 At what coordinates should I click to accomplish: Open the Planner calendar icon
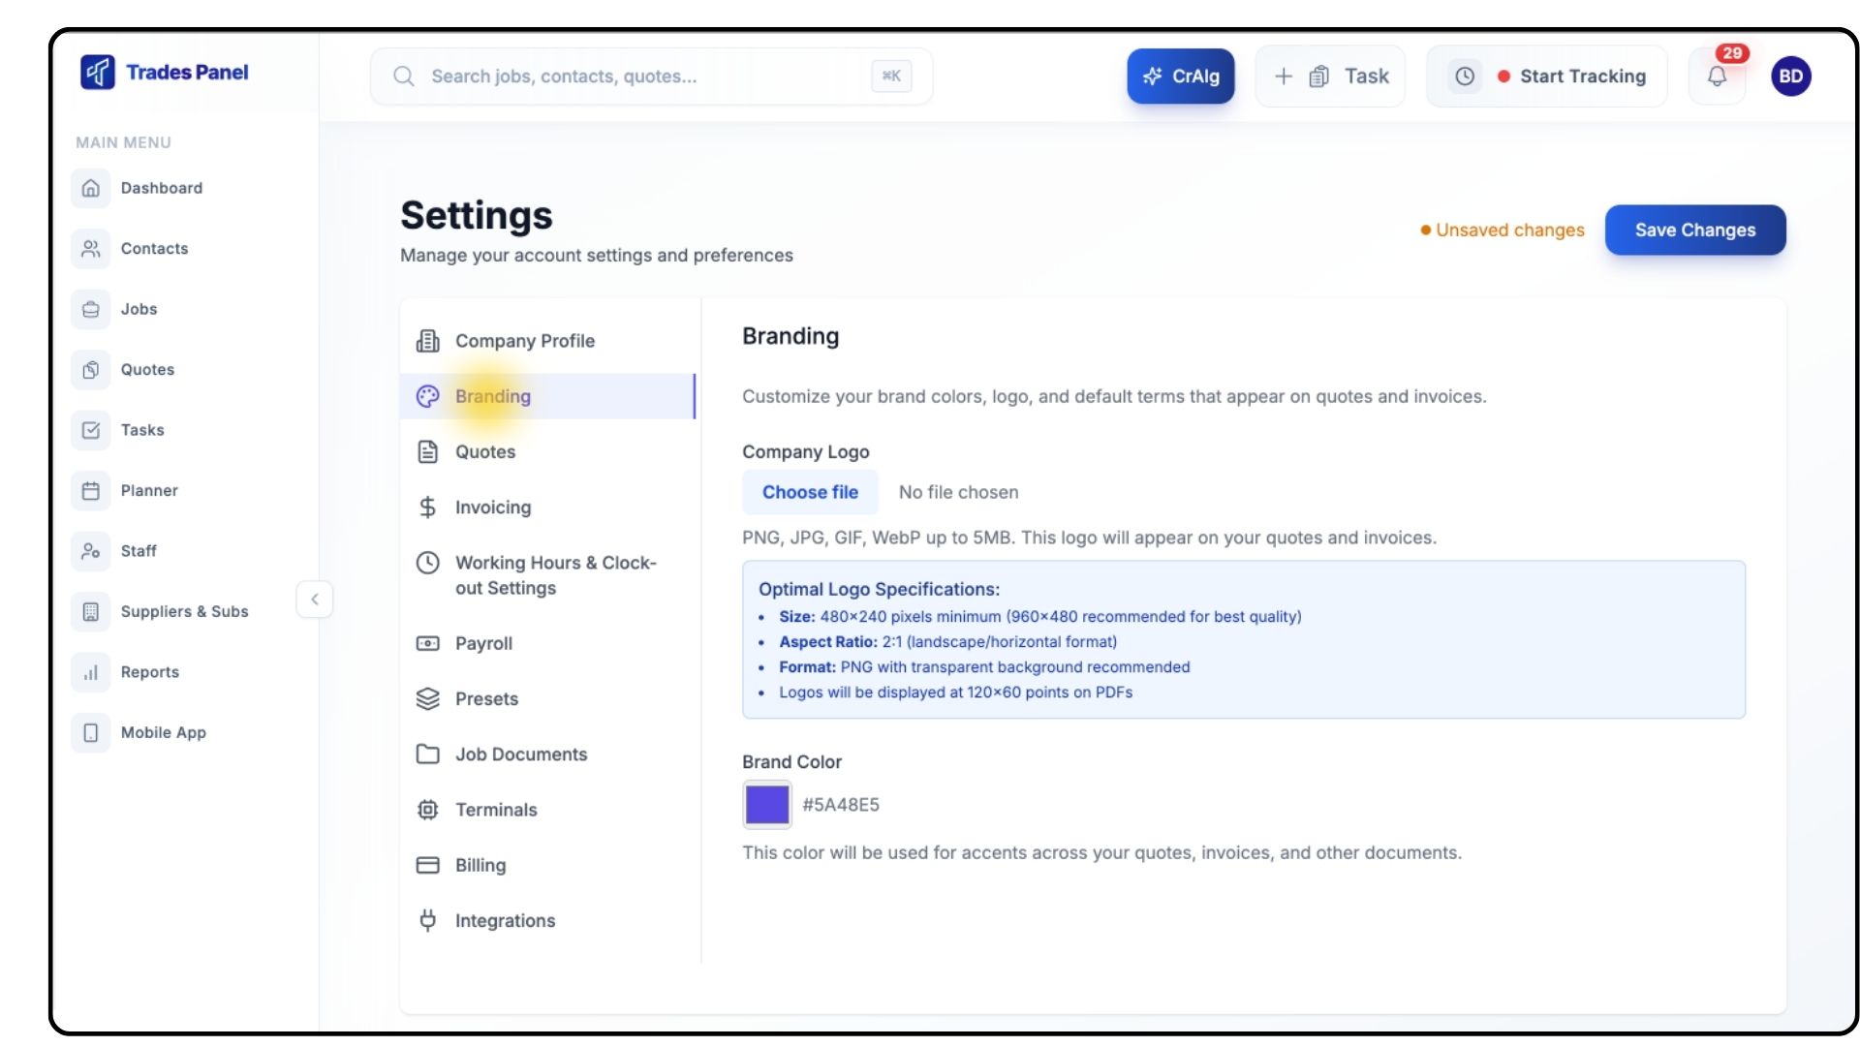91,491
